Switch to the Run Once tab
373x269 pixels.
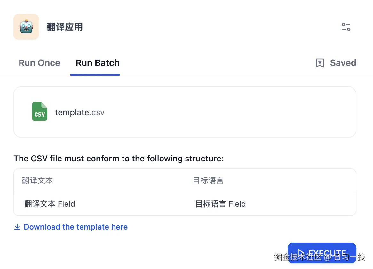tap(39, 63)
